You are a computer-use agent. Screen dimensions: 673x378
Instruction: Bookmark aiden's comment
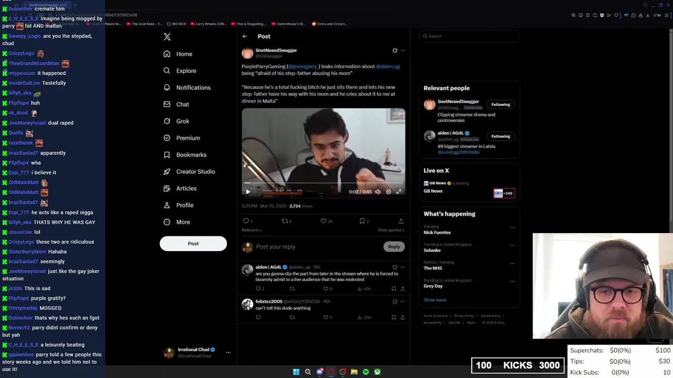tap(393, 289)
